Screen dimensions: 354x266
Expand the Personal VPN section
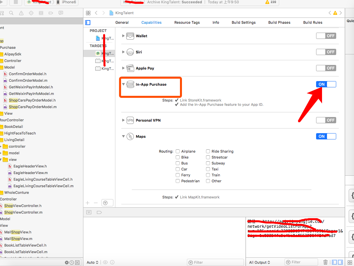click(123, 120)
